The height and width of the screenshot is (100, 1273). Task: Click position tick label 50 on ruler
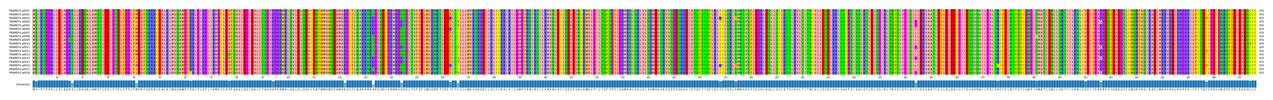click(x=160, y=77)
